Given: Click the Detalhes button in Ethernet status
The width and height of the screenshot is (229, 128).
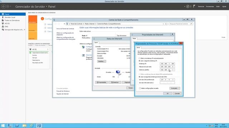Looking at the screenshot, I should 102,62.
